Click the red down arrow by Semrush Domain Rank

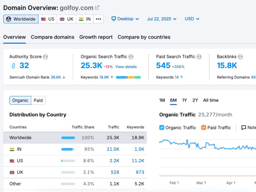(64, 77)
